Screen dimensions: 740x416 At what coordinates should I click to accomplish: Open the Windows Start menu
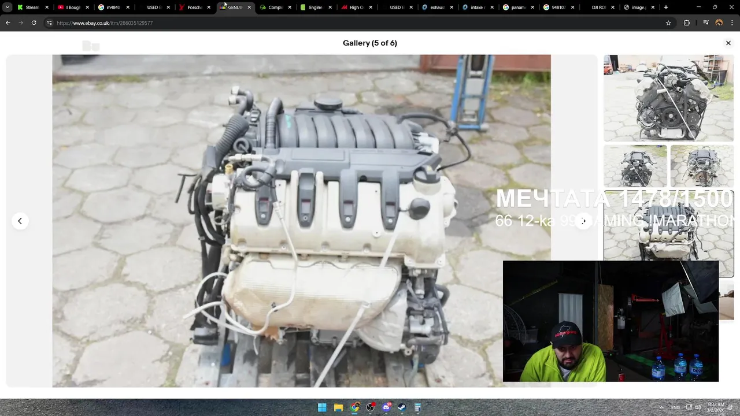point(322,407)
